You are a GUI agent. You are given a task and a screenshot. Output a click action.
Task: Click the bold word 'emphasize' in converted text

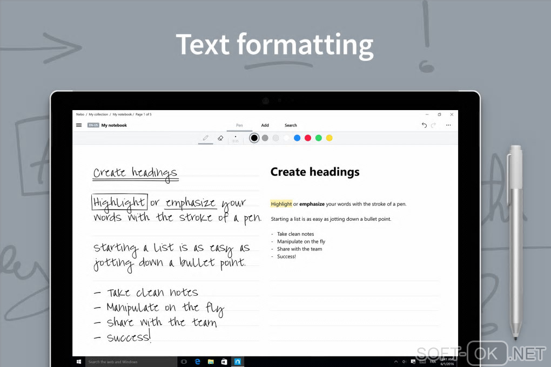click(312, 204)
